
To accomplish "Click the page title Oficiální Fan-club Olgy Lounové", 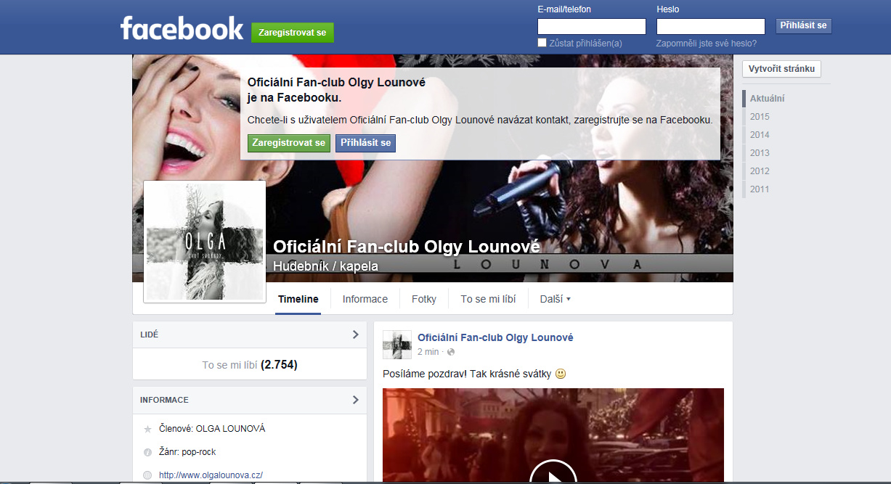I will [x=407, y=246].
